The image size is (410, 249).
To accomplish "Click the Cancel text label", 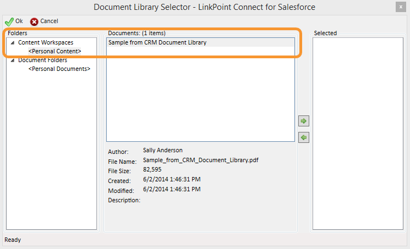I will coord(49,21).
